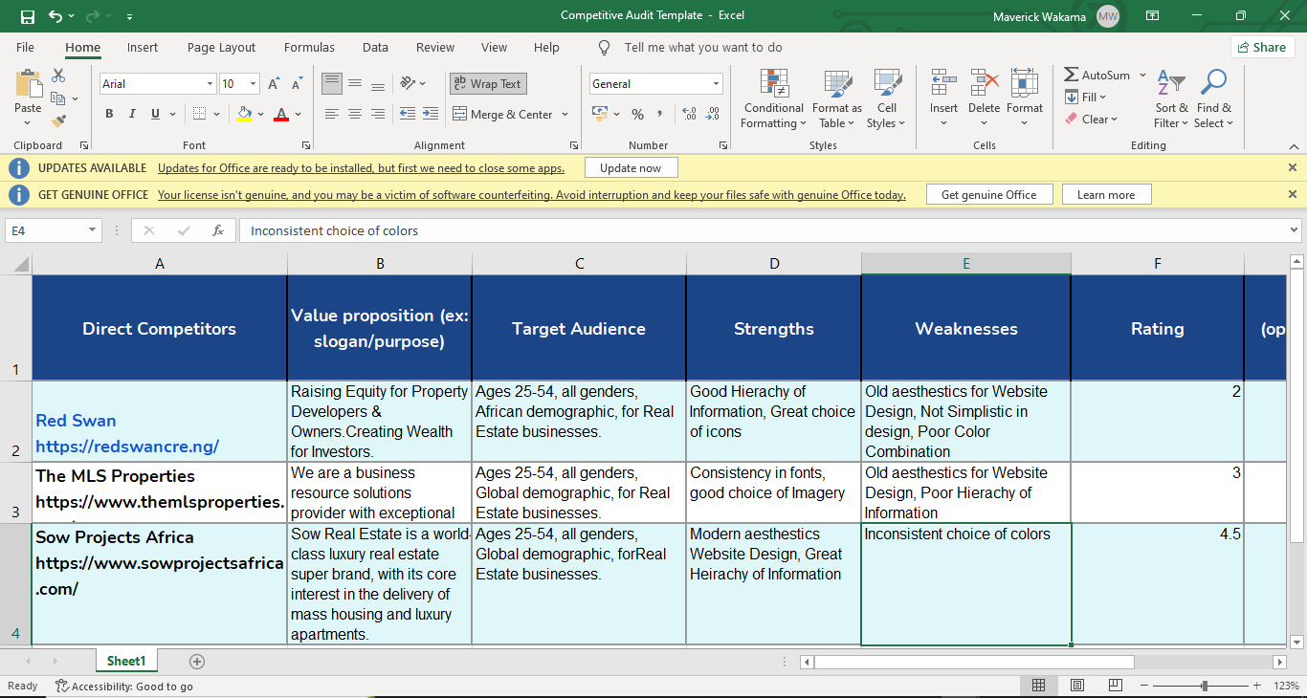Switch to the Formulas tab
This screenshot has height=698, width=1307.
(x=309, y=48)
